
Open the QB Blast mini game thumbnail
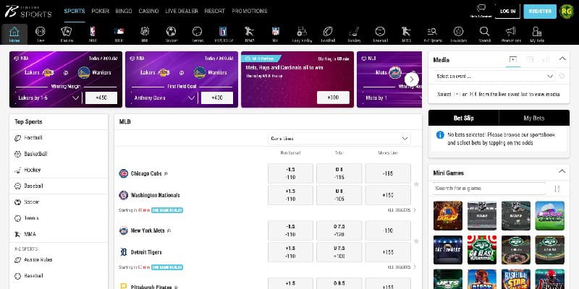pos(482,250)
